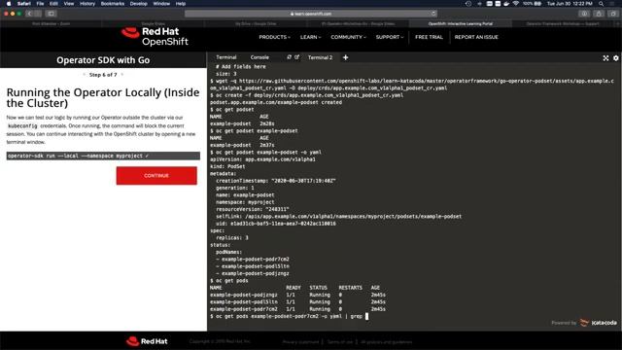Click the FREE TRIAL link
Viewport: 622px width, 350px height.
(429, 37)
